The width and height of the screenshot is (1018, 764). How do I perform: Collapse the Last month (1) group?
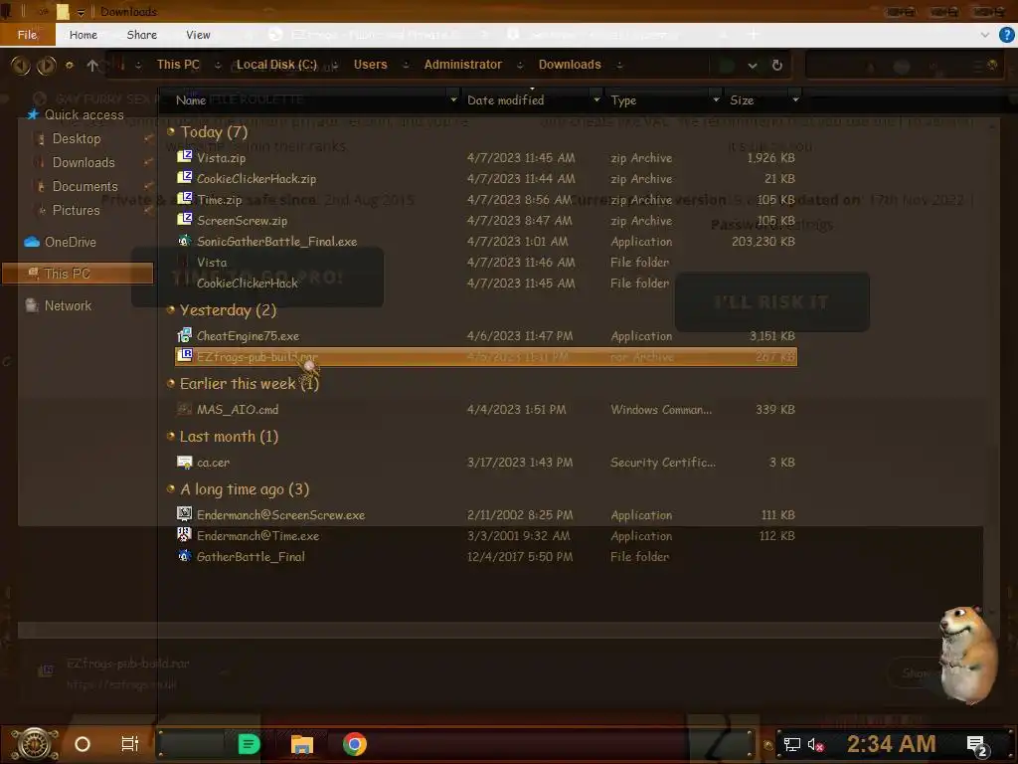[171, 436]
